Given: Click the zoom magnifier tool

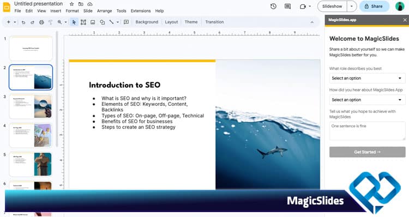Looking at the screenshot, I should (x=60, y=22).
